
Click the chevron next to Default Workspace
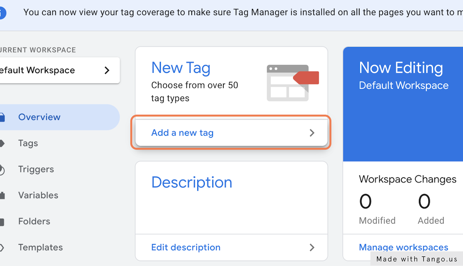(107, 70)
